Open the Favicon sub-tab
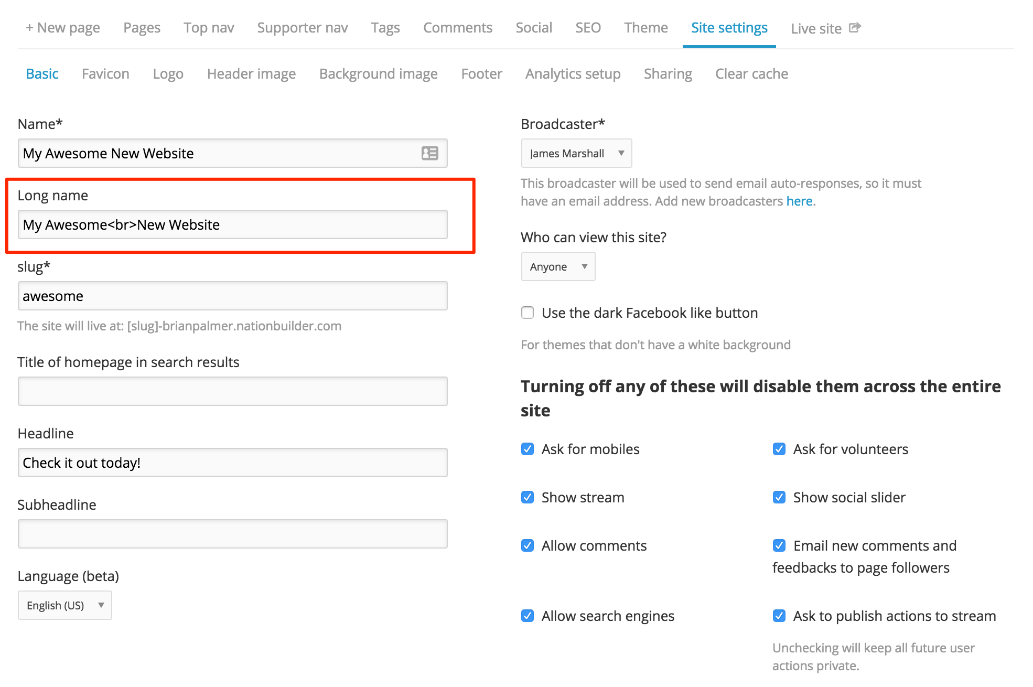 coord(105,73)
